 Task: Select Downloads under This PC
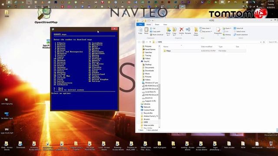coord(148,71)
